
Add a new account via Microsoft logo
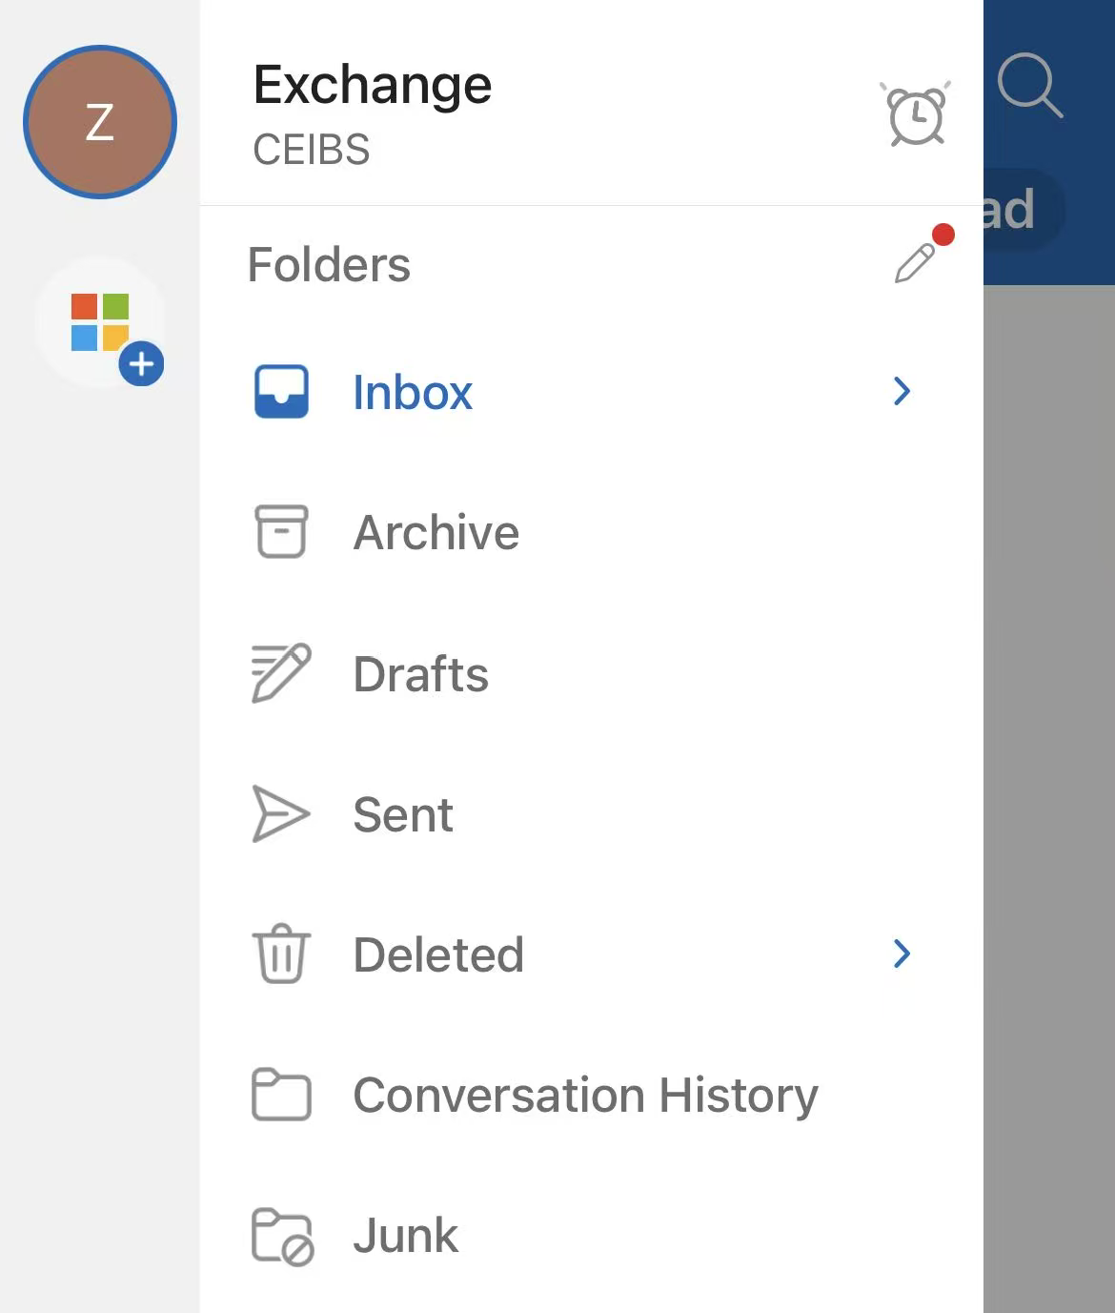101,323
